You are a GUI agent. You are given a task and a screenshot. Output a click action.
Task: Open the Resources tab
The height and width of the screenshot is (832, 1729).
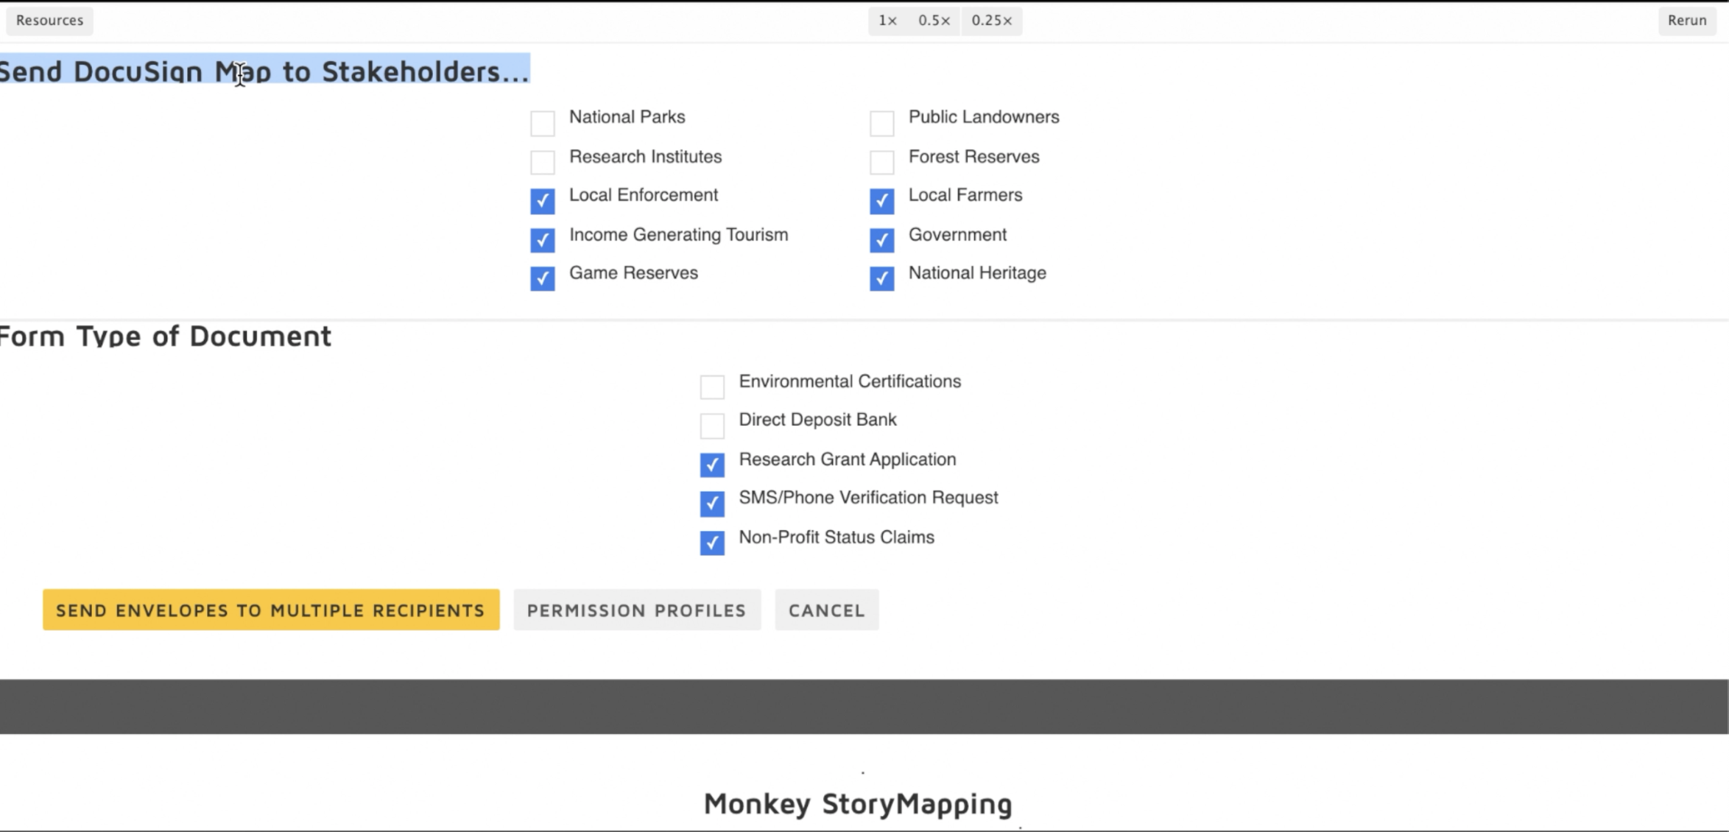[49, 20]
